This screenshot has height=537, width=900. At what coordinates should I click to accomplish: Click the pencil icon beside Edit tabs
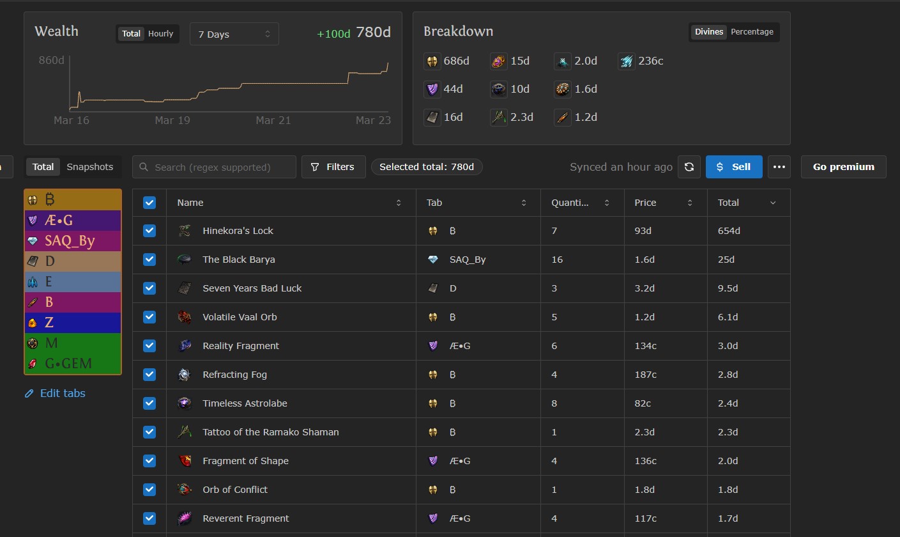tap(29, 394)
